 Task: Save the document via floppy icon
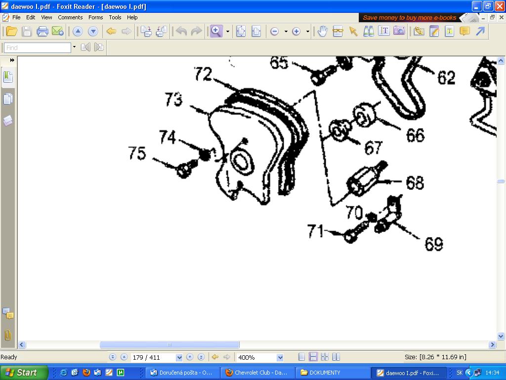coord(27,31)
